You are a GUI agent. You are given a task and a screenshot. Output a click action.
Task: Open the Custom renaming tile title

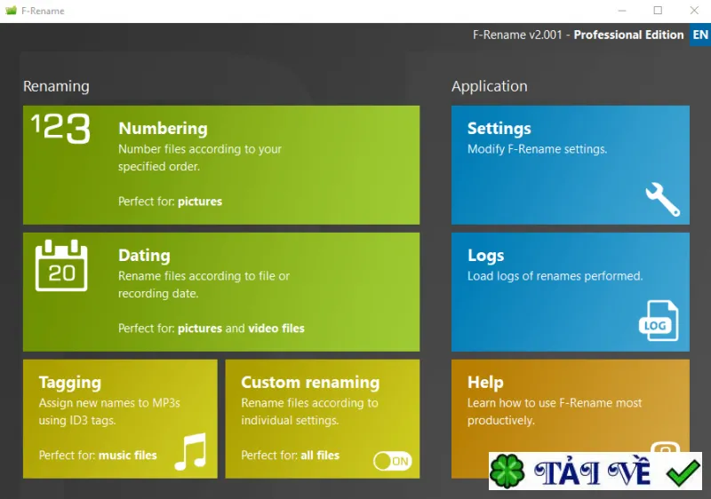point(310,382)
